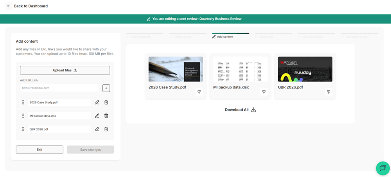Delete 2026 Case Study.pdf with trash icon

pos(106,102)
